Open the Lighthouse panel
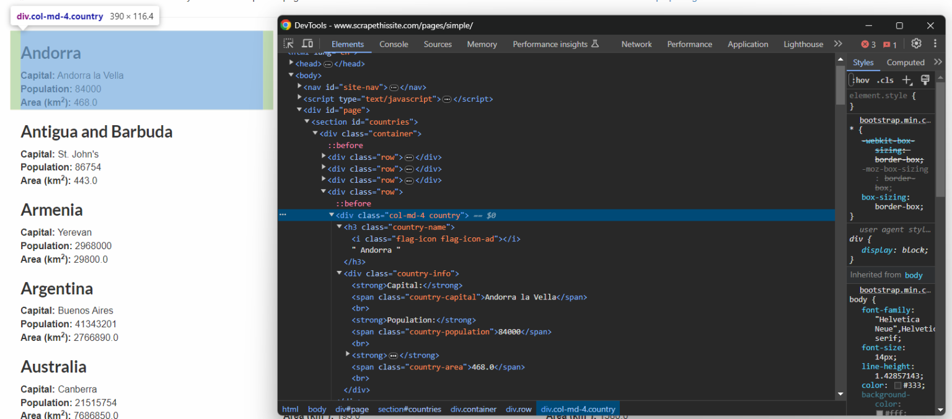This screenshot has width=952, height=419. (x=803, y=44)
